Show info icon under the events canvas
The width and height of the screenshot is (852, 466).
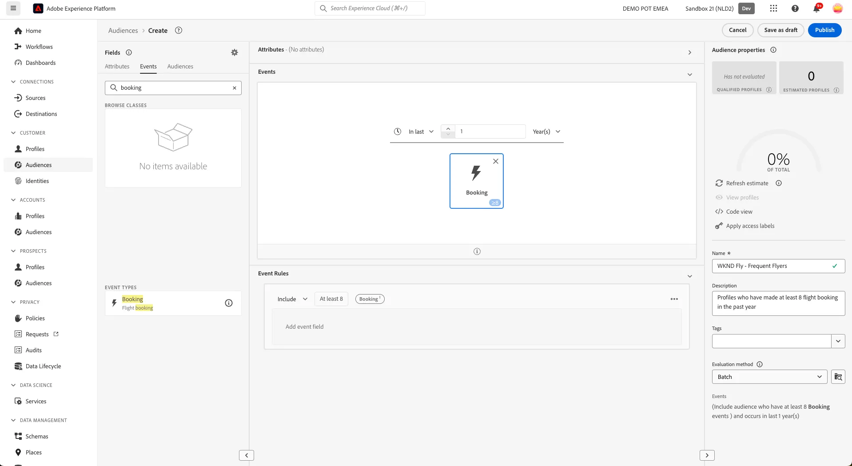(x=477, y=251)
